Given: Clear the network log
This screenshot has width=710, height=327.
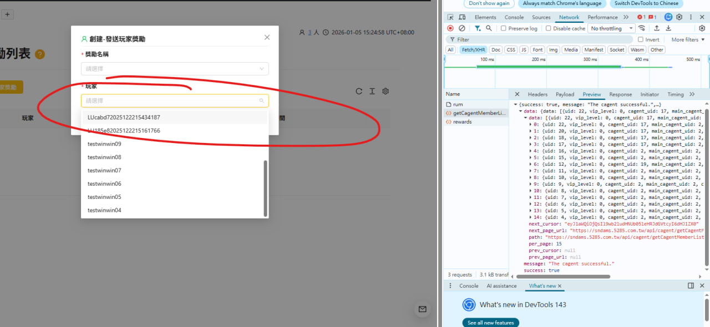Looking at the screenshot, I should coord(462,28).
